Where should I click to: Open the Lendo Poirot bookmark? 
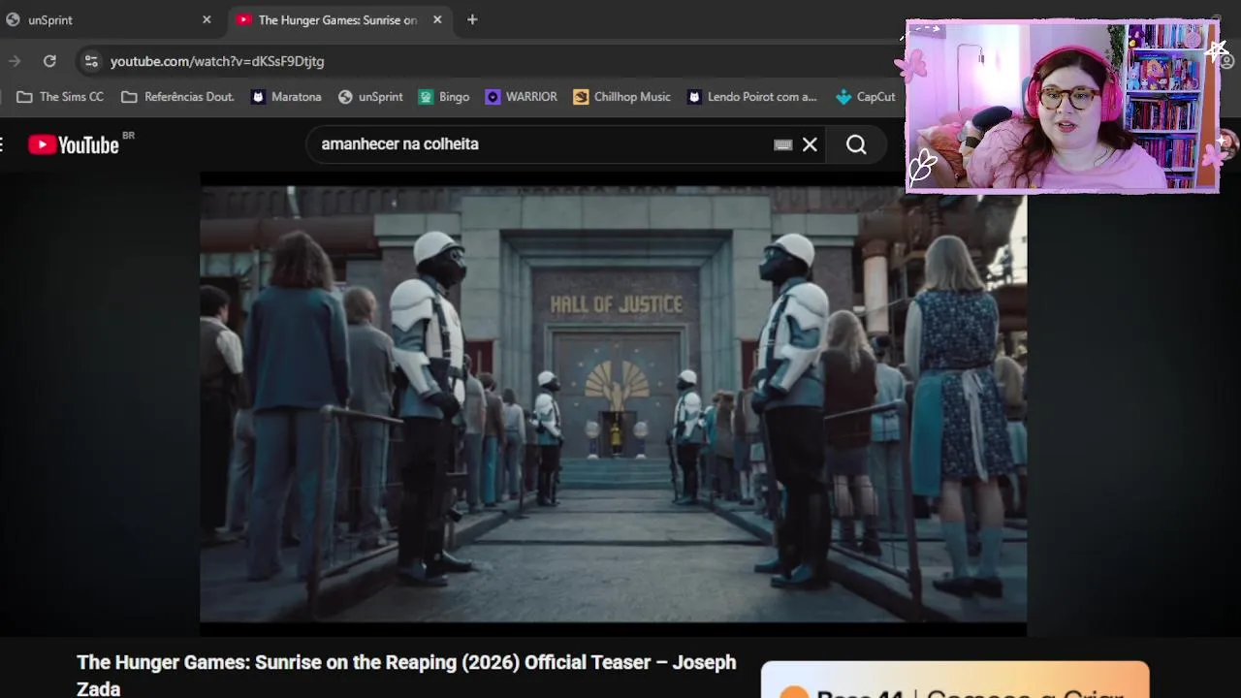pyautogui.click(x=752, y=97)
